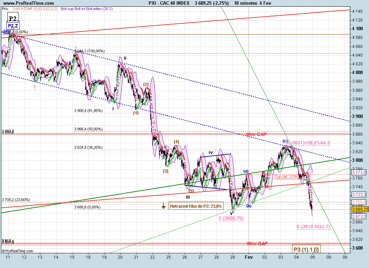Click the brown down arrow near Retracmt box
Screen dimensions: 369x268
(163, 206)
